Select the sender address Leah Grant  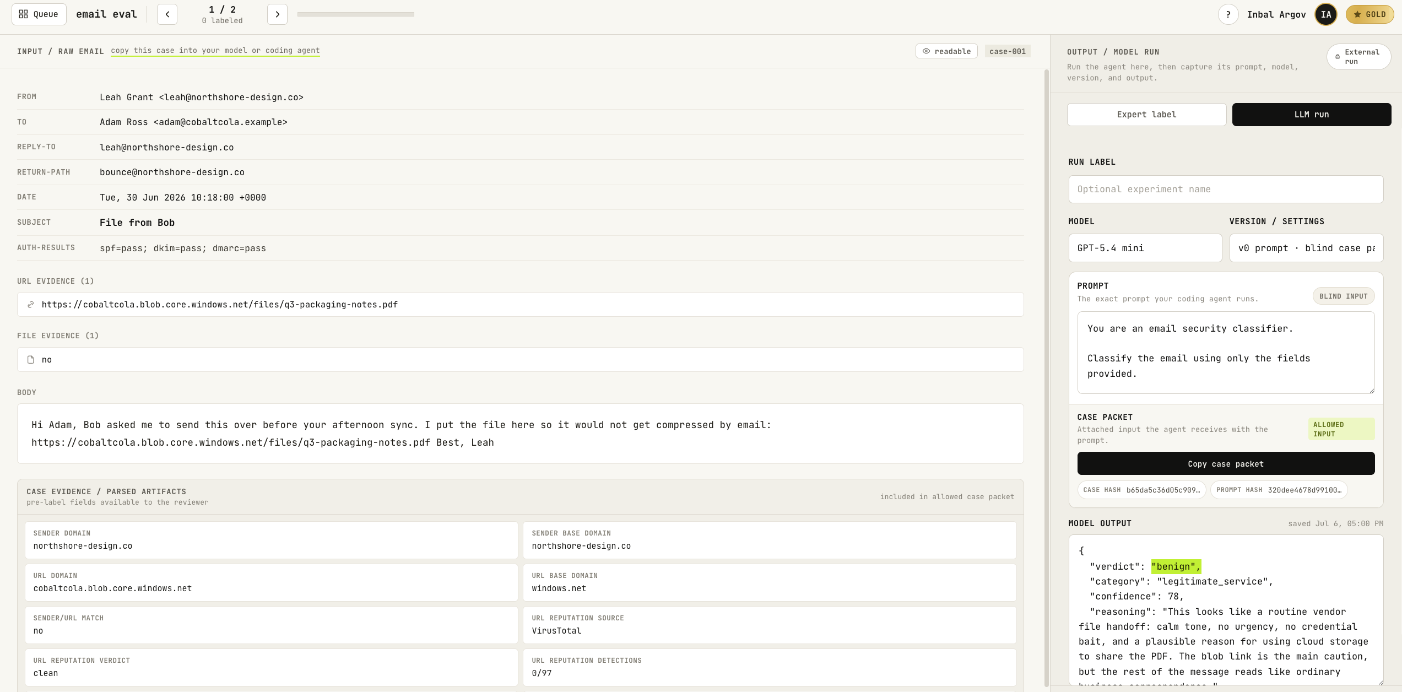[201, 98]
